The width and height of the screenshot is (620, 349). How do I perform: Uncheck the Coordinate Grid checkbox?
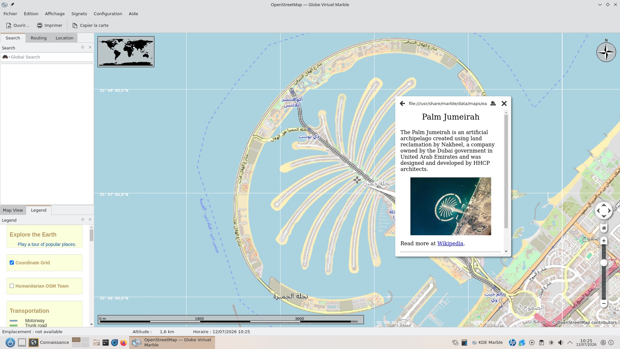click(x=12, y=263)
